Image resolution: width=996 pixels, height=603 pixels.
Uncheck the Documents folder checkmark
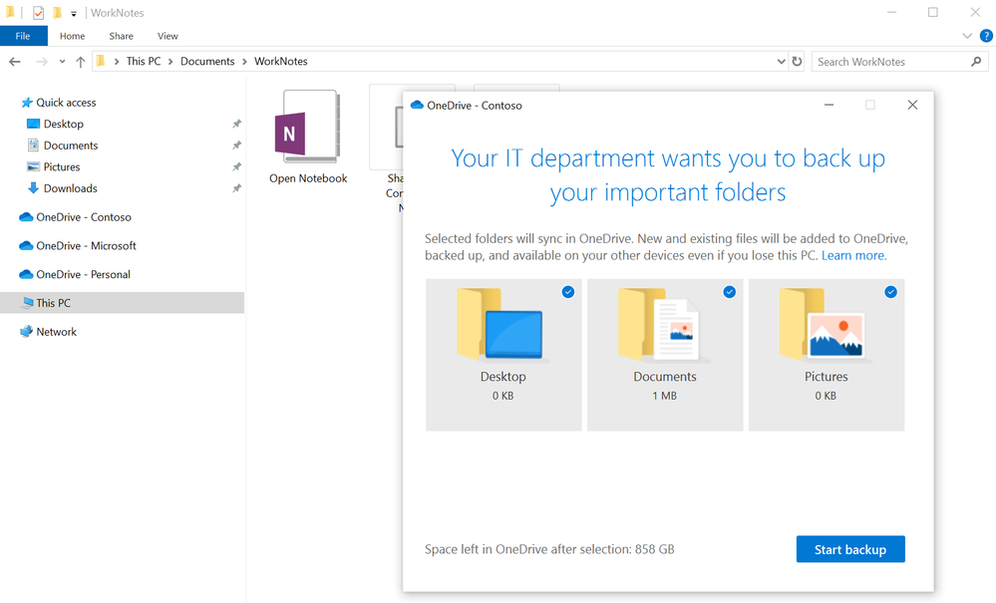pyautogui.click(x=729, y=292)
